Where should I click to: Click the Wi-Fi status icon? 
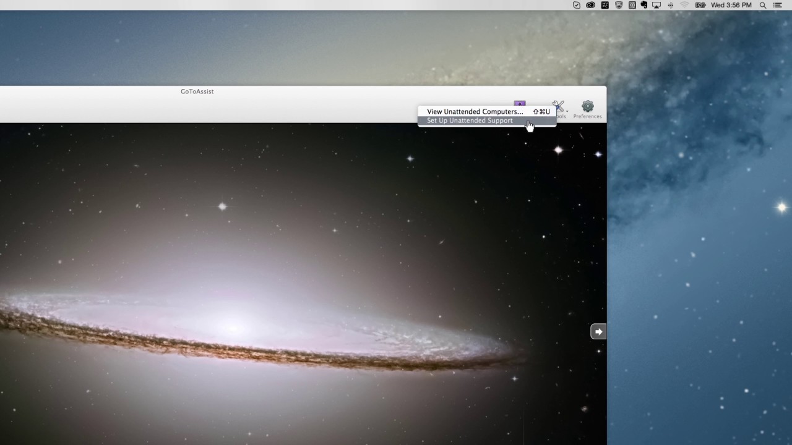[684, 5]
